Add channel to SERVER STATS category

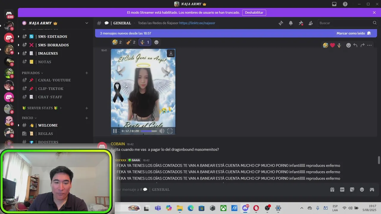tap(87, 108)
